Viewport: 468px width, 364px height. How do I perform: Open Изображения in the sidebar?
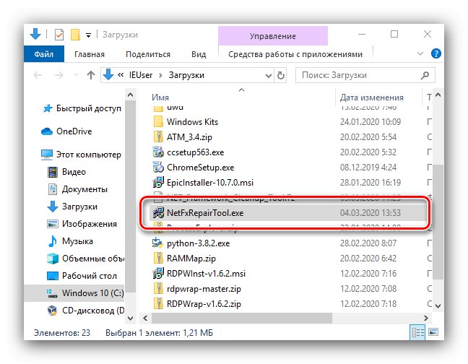82,224
